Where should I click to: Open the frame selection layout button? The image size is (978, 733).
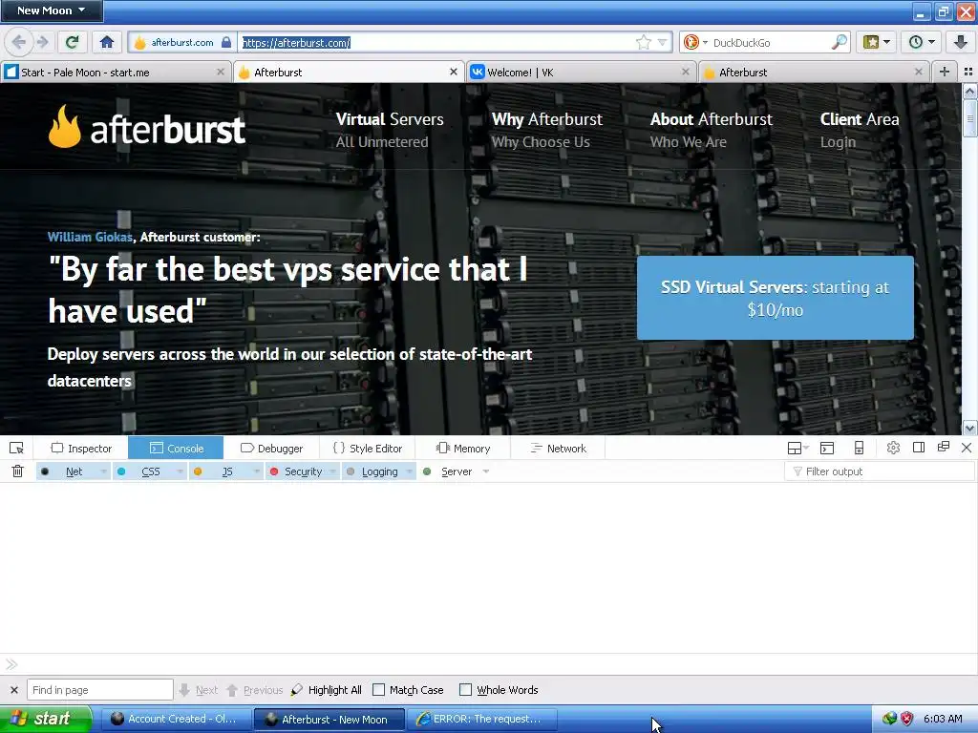[x=797, y=449]
